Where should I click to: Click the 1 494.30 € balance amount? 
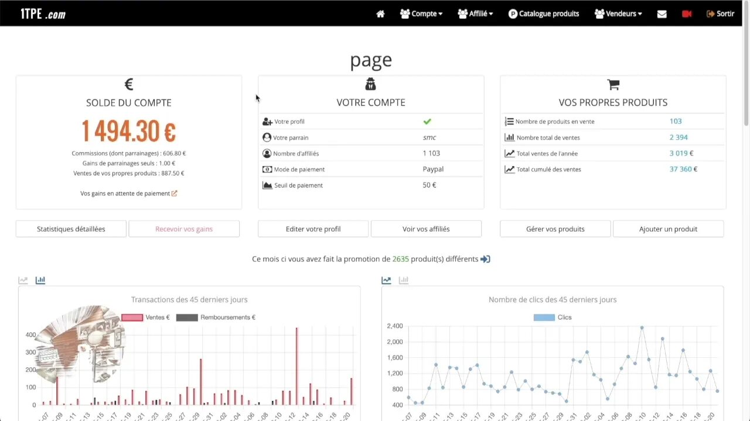coord(128,131)
